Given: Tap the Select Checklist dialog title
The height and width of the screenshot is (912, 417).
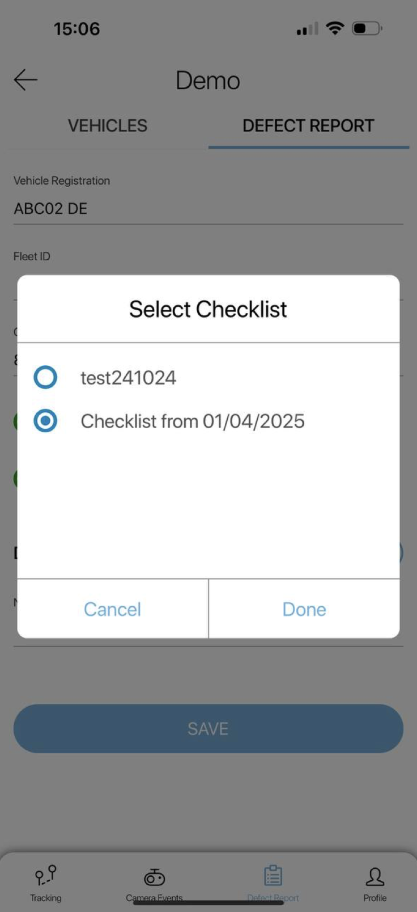Looking at the screenshot, I should click(208, 309).
